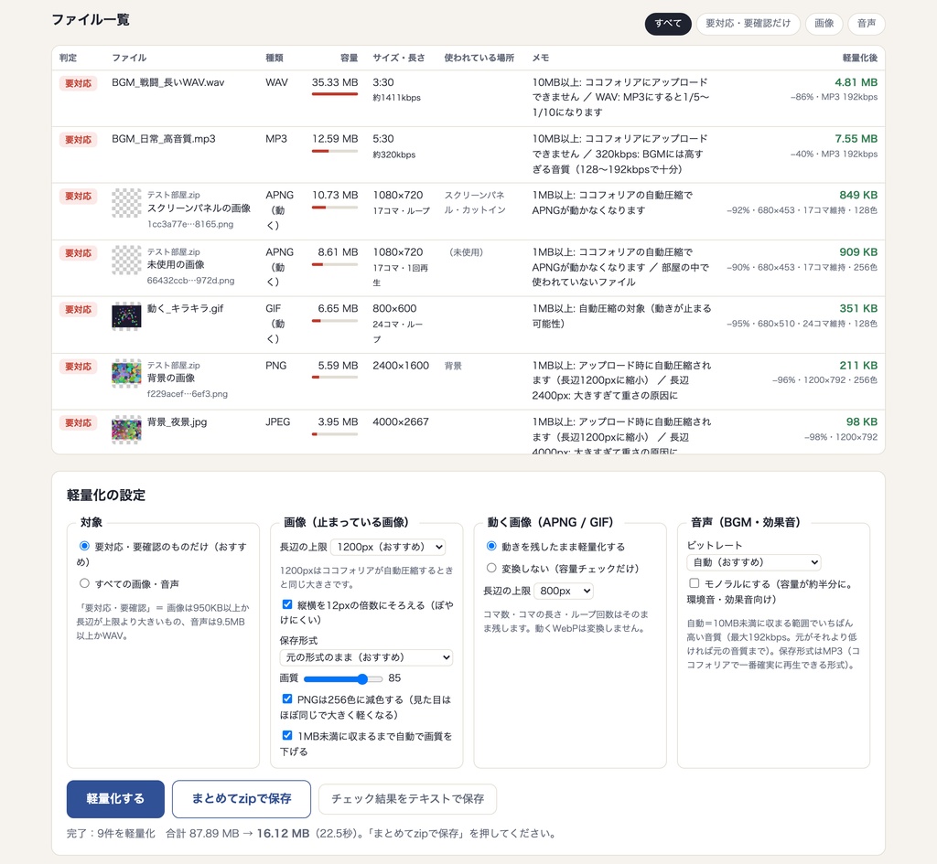This screenshot has width=937, height=864.
Task: Open thumbnail of 動く_キラキラ.gif
Action: pos(126,315)
